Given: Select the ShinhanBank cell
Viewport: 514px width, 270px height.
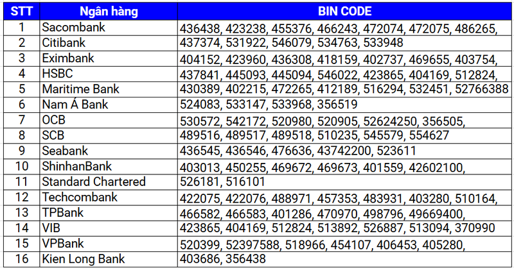Looking at the screenshot, I should pyautogui.click(x=109, y=167).
